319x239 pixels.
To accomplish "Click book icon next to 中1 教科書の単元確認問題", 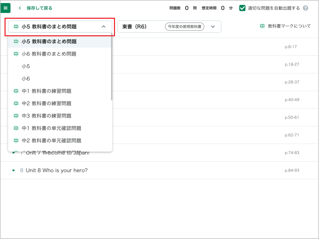I will click(16, 128).
